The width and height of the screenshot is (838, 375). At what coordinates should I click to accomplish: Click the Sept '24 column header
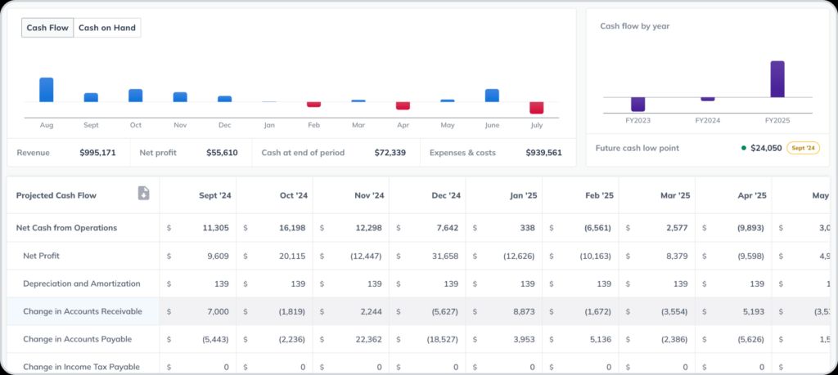tap(214, 196)
